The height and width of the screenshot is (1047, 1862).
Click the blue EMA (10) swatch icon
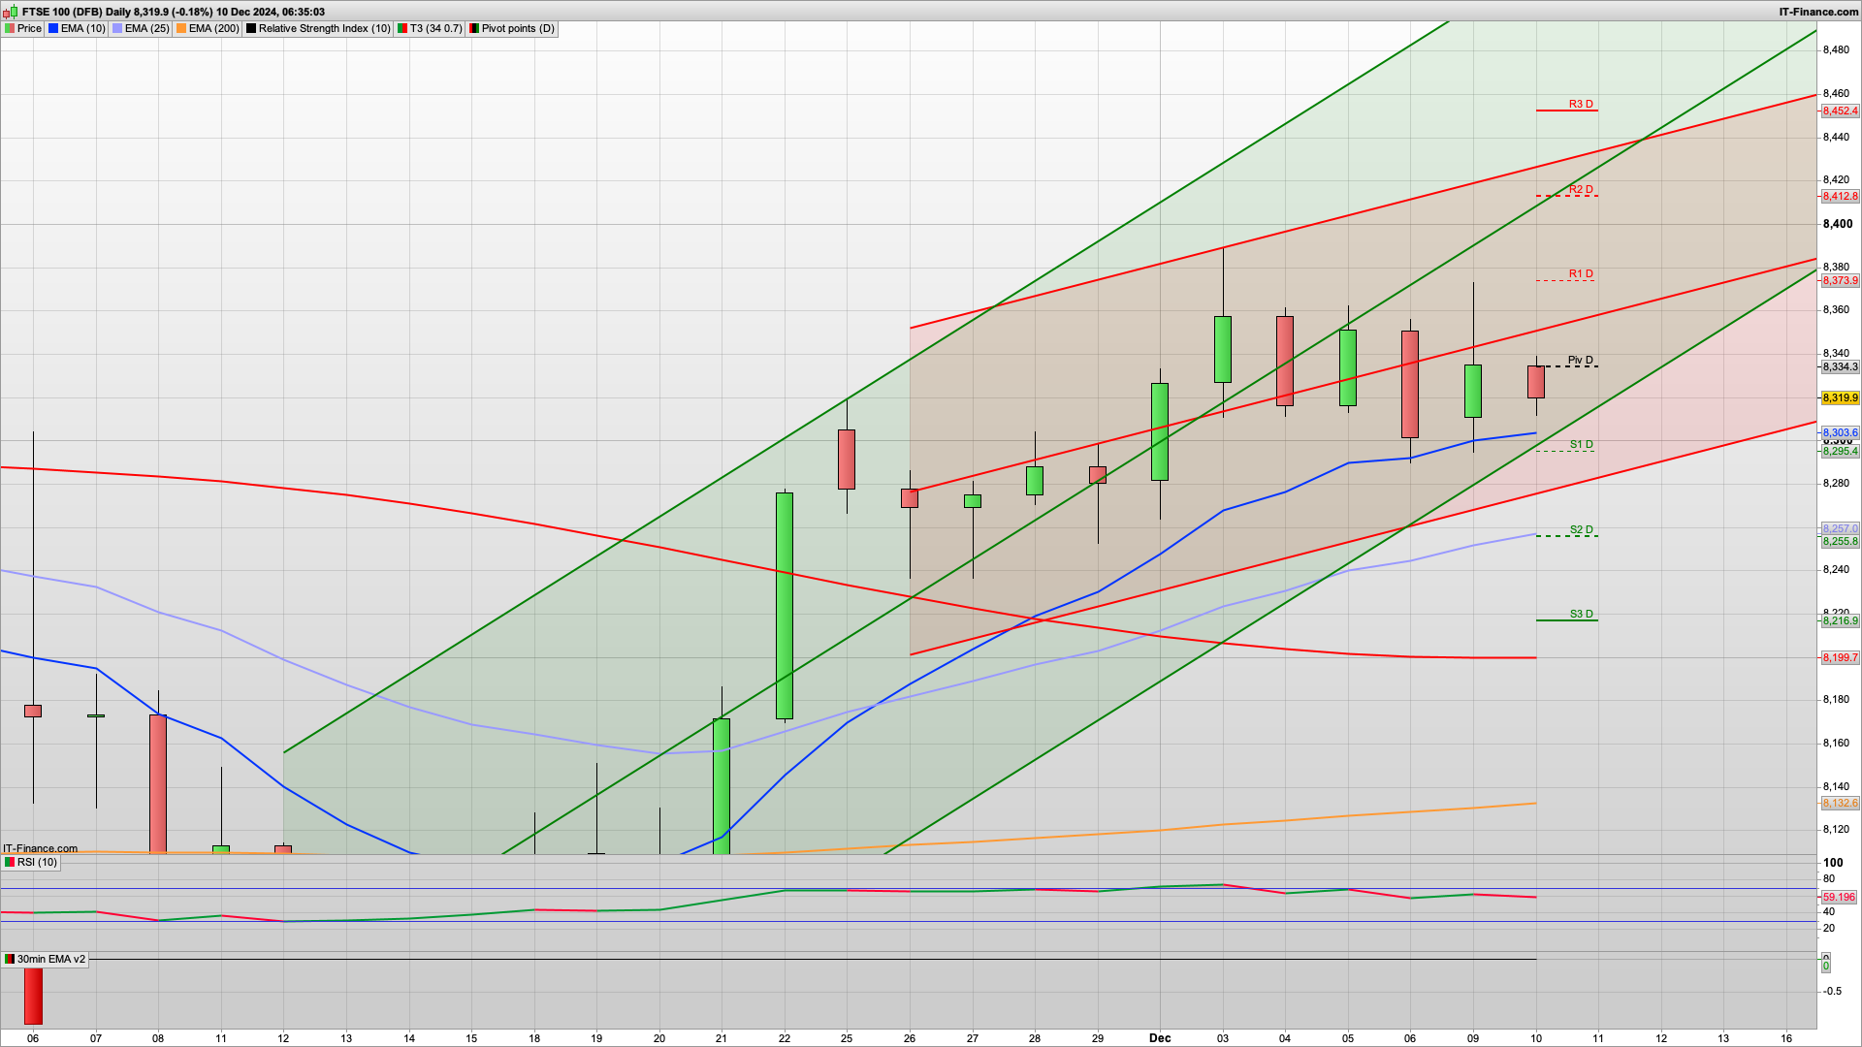pos(53,28)
